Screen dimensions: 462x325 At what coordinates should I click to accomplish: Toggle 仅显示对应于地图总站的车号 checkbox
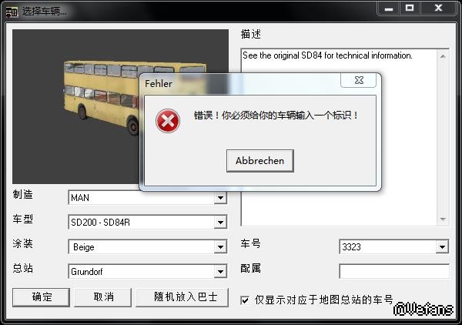[x=245, y=300]
